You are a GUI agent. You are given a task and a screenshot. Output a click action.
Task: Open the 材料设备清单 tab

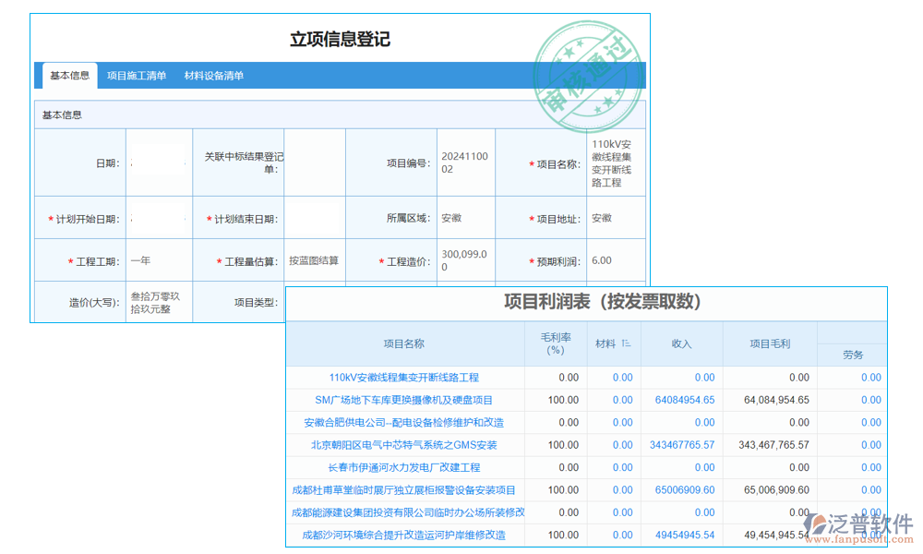[x=215, y=76]
